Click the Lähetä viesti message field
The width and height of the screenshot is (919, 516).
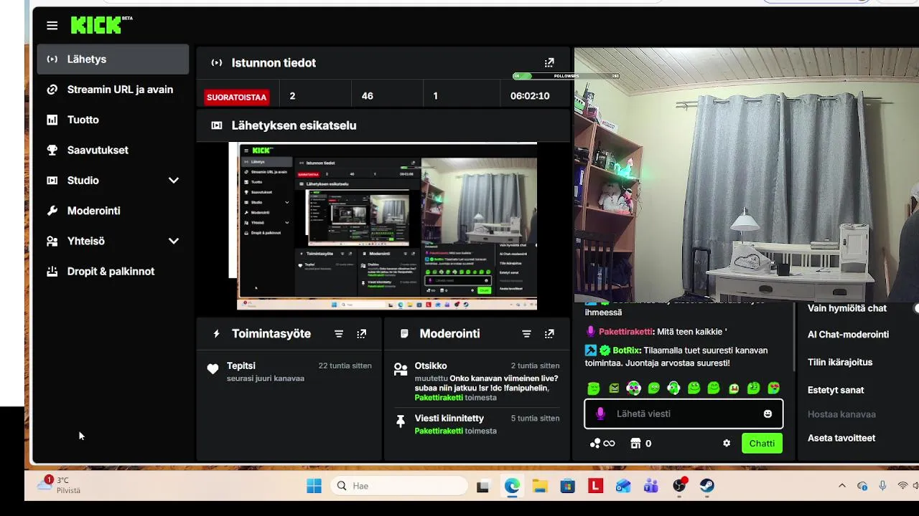pyautogui.click(x=684, y=414)
